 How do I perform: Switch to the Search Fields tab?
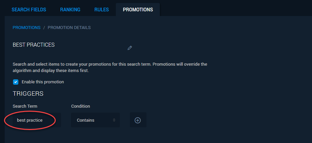tap(29, 10)
